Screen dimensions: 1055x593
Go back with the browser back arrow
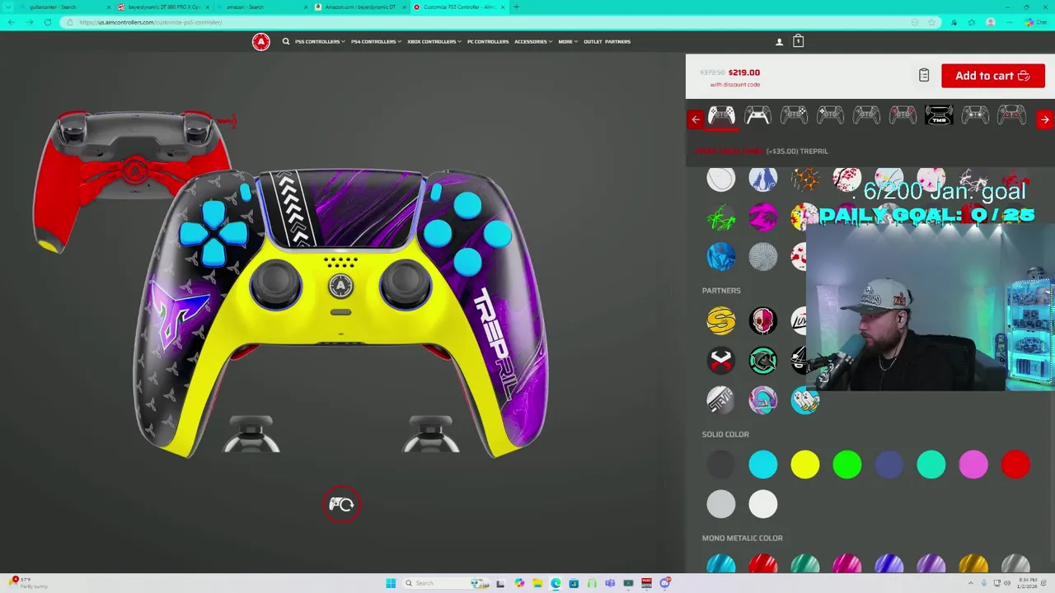pyautogui.click(x=11, y=22)
